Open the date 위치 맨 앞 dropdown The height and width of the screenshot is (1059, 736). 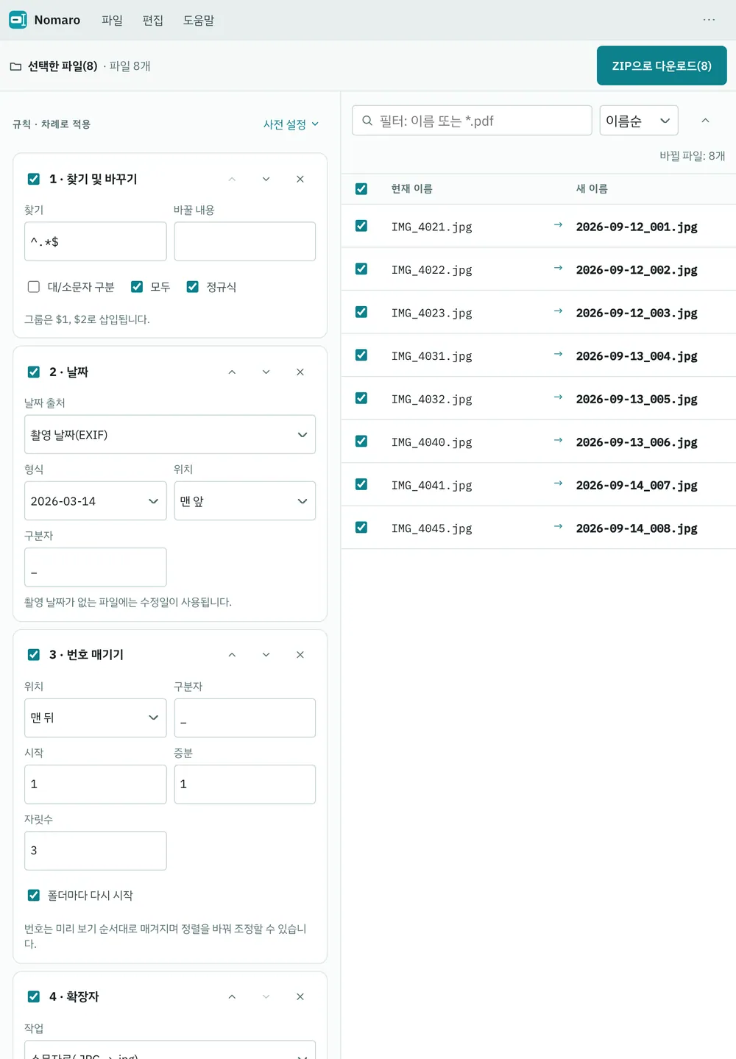pyautogui.click(x=245, y=500)
